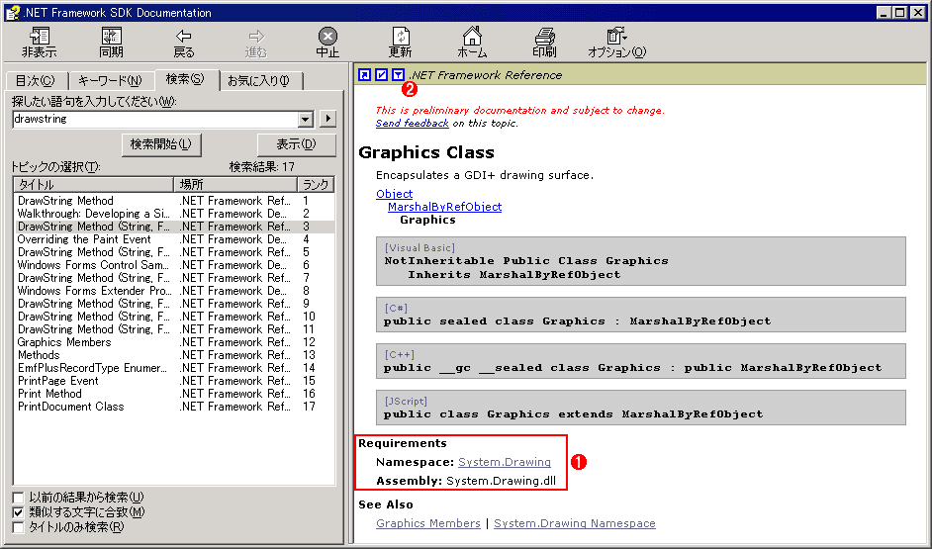932x549 pixels.
Task: Open the オプション(O) toolbar menu
Action: (617, 43)
